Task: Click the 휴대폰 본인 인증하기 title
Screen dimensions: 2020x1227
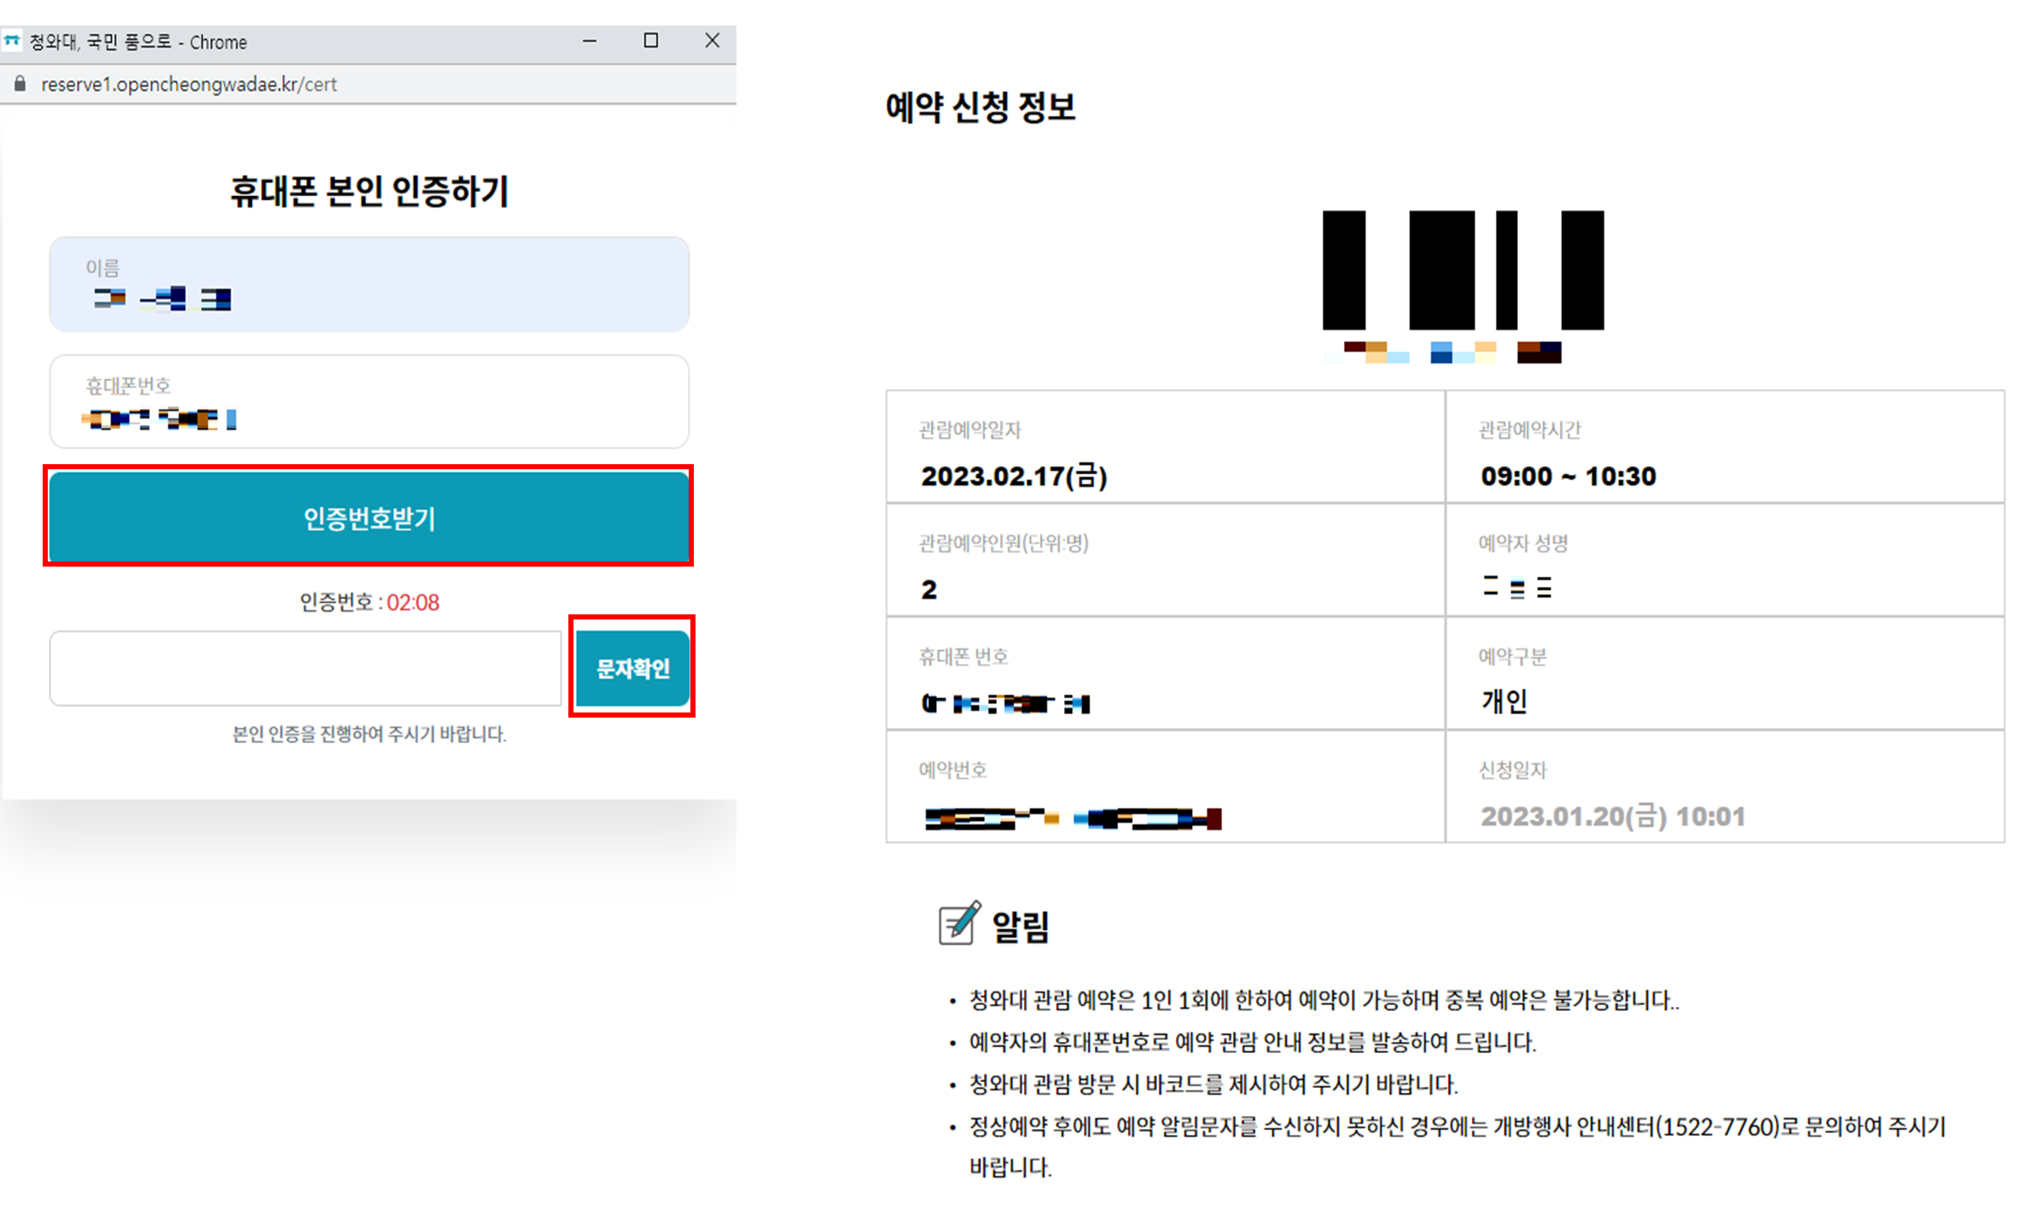Action: pyautogui.click(x=369, y=191)
